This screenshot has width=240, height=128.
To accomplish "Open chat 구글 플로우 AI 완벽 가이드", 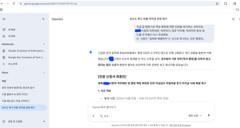I will (15, 94).
